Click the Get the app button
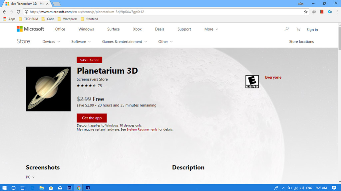 click(92, 118)
